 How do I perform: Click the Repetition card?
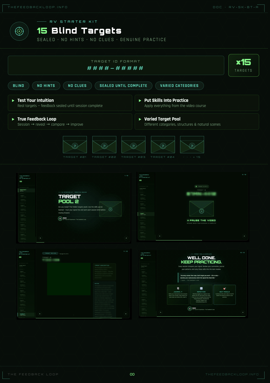pyautogui.click(x=201, y=295)
